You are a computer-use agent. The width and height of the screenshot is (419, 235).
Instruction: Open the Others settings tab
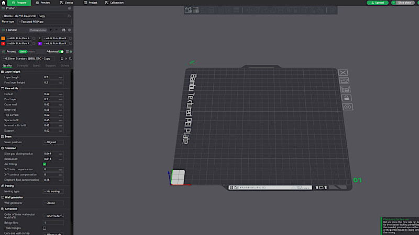[x=64, y=66]
